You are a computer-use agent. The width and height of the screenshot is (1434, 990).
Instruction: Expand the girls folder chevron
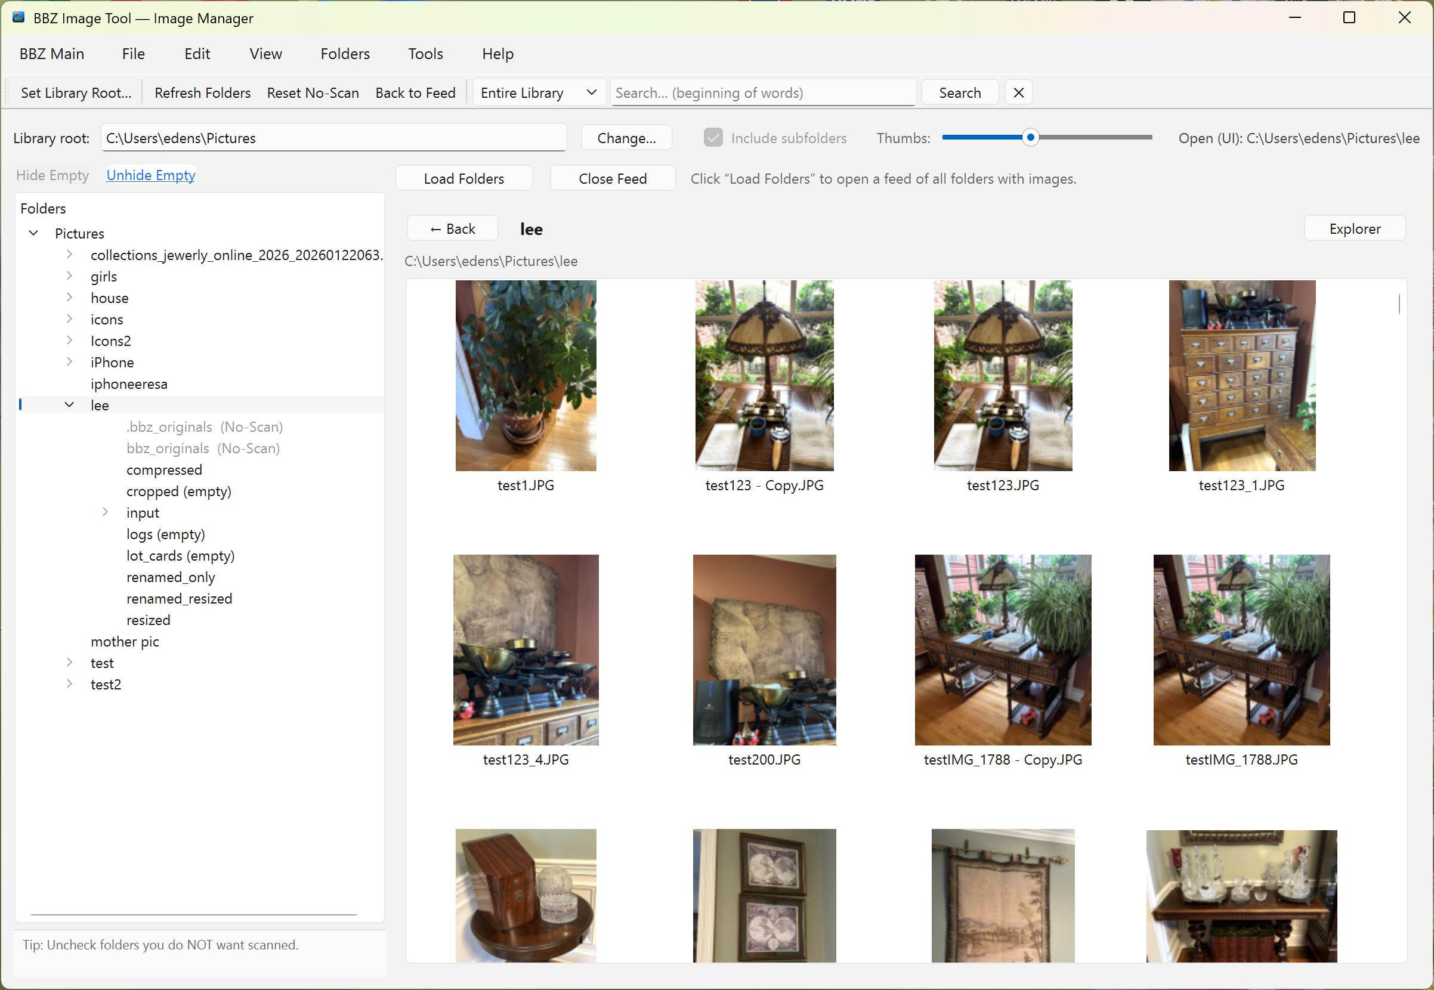(69, 276)
